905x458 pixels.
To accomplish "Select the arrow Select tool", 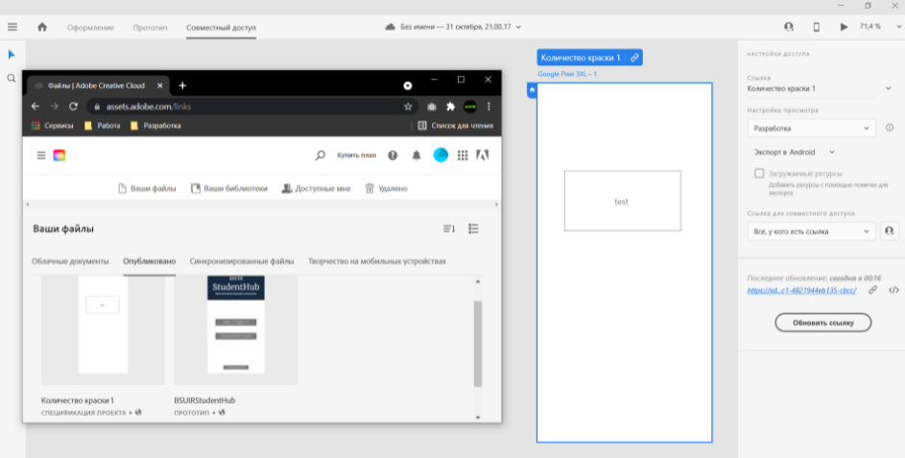I will (12, 55).
